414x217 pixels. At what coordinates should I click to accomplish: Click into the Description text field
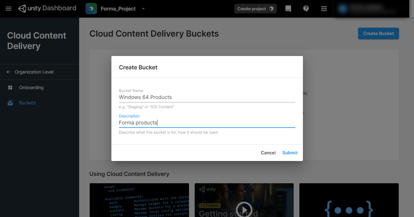coord(207,123)
